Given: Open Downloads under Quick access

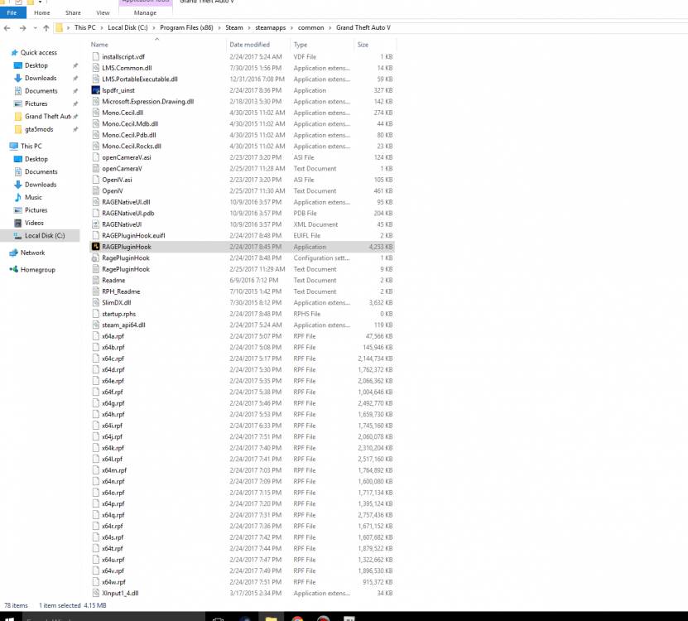Looking at the screenshot, I should pos(41,78).
